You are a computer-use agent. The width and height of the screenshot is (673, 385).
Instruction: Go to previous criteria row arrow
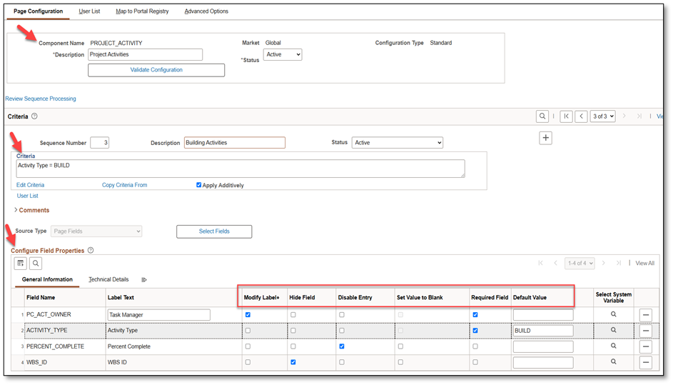[581, 116]
